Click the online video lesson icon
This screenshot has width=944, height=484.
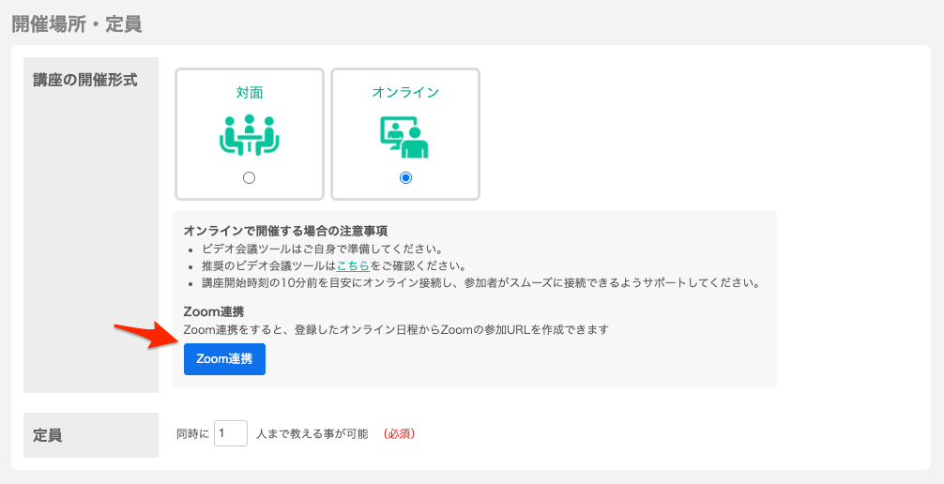pyautogui.click(x=404, y=137)
